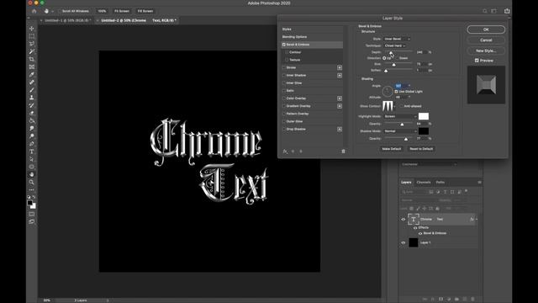Add another Drop Shadow with plus icon
The height and width of the screenshot is (303, 538).
[x=340, y=129]
